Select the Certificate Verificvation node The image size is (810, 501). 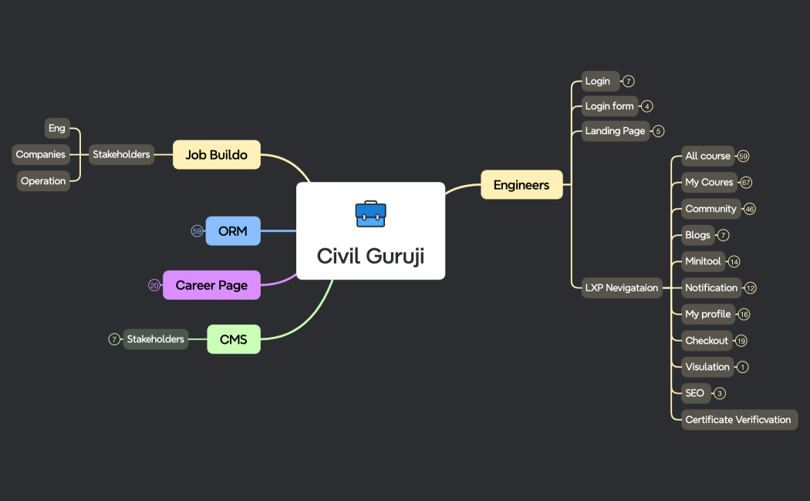[x=738, y=420]
